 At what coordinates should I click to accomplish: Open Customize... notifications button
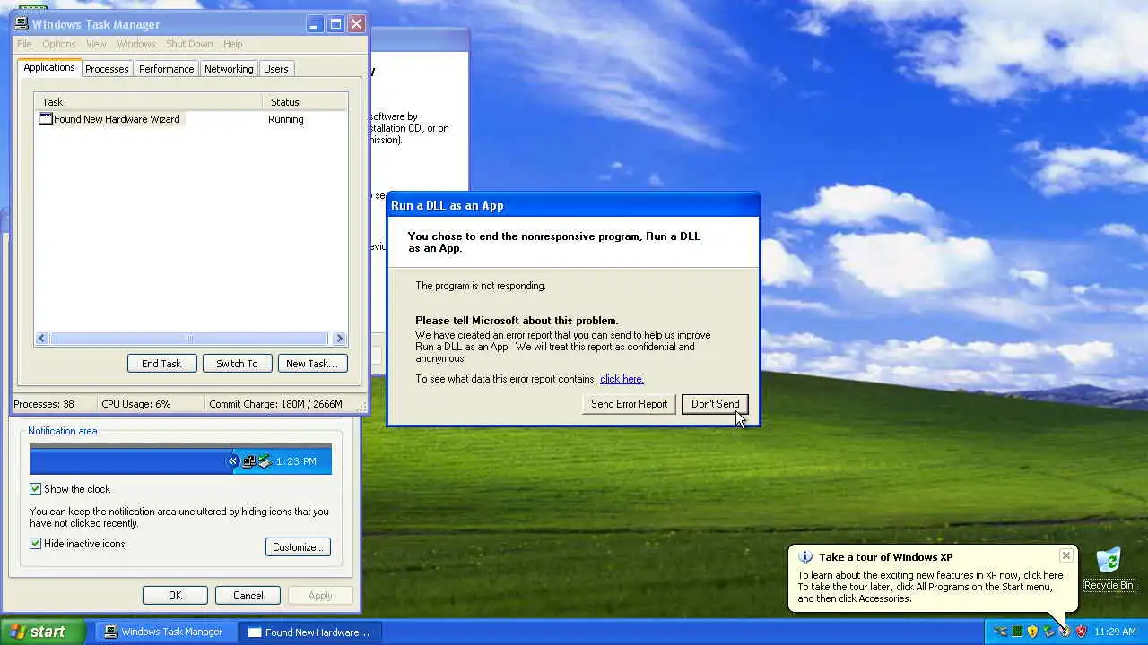point(298,546)
